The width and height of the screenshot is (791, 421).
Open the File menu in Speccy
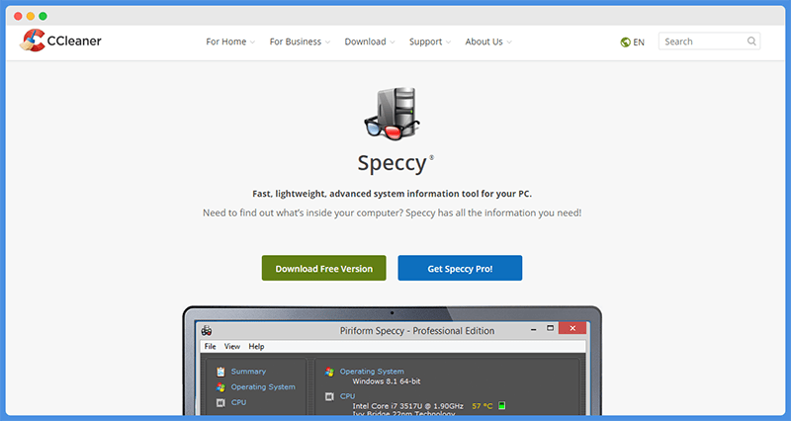point(210,346)
